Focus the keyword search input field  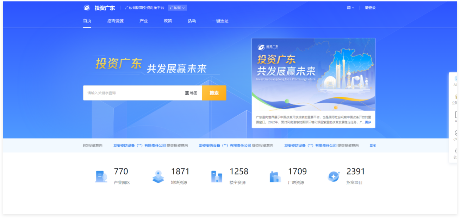[x=134, y=93]
